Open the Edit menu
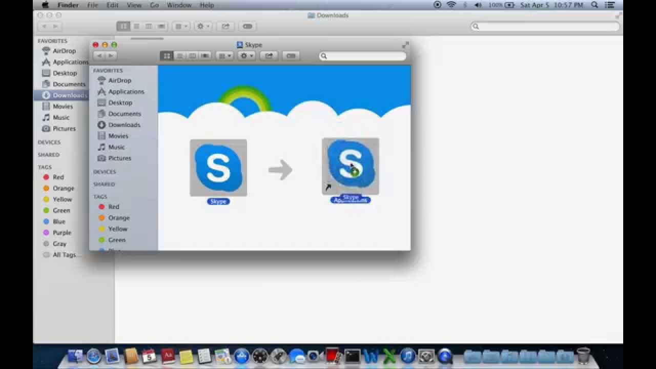The height and width of the screenshot is (369, 656). [x=112, y=5]
